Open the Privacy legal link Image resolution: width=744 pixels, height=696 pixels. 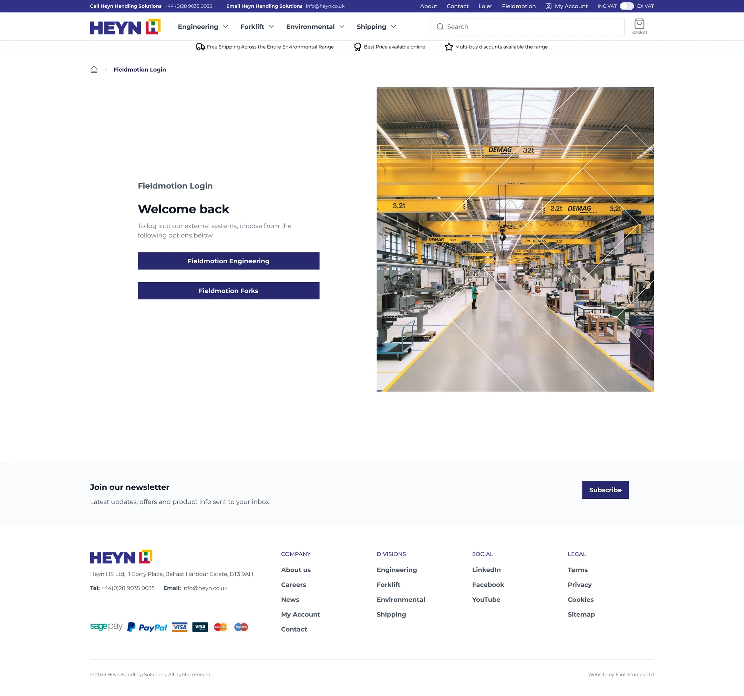pyautogui.click(x=579, y=584)
